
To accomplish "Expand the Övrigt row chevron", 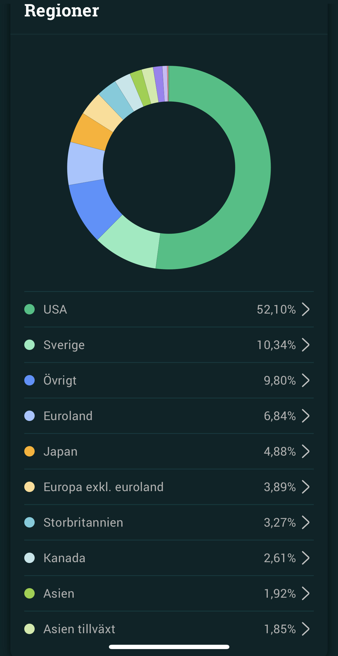I will pyautogui.click(x=306, y=381).
